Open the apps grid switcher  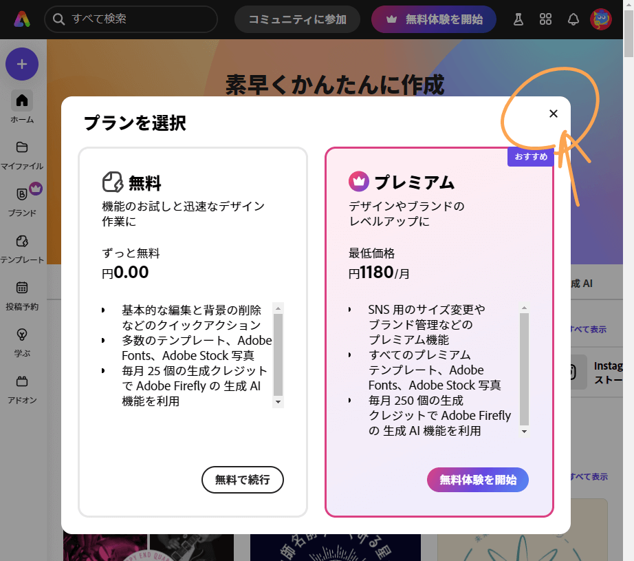545,19
